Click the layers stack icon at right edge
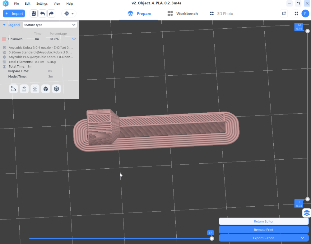 [307, 213]
